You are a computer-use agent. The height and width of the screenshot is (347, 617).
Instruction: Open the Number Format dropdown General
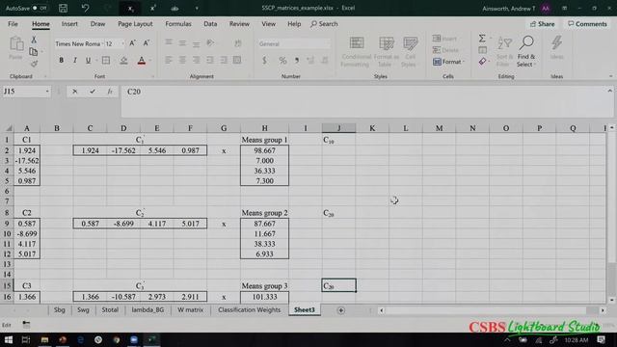(x=293, y=43)
